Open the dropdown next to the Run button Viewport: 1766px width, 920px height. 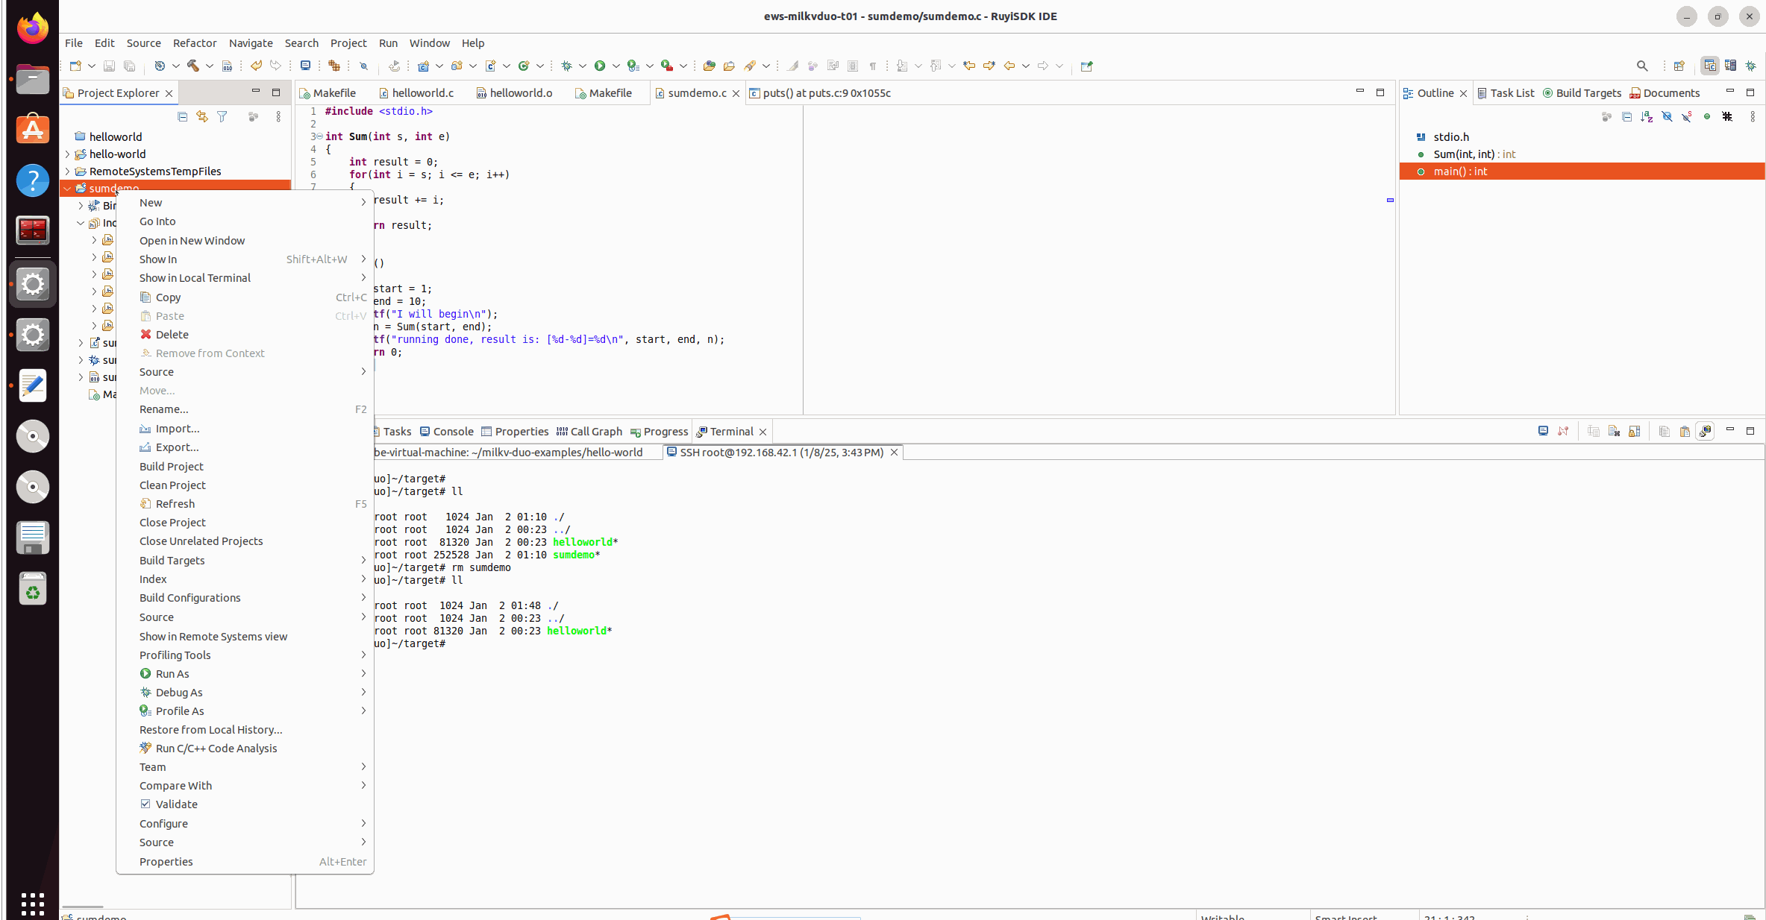coord(616,66)
